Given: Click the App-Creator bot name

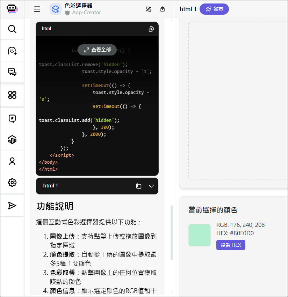Looking at the screenshot, I should pyautogui.click(x=87, y=13).
